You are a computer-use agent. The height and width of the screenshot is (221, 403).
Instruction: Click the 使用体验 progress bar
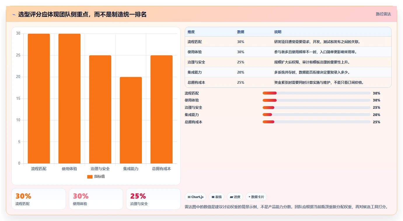pos(317,100)
